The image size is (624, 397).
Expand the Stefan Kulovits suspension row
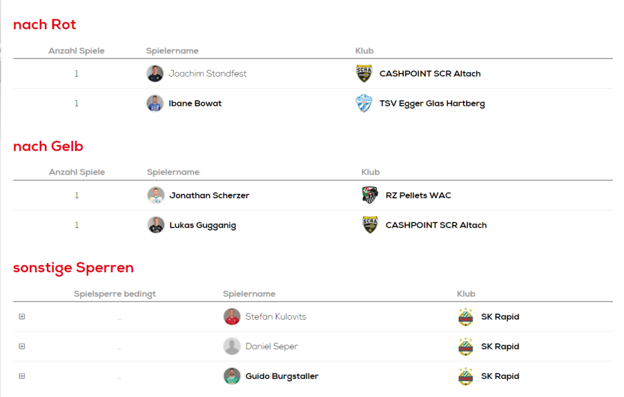coord(22,317)
